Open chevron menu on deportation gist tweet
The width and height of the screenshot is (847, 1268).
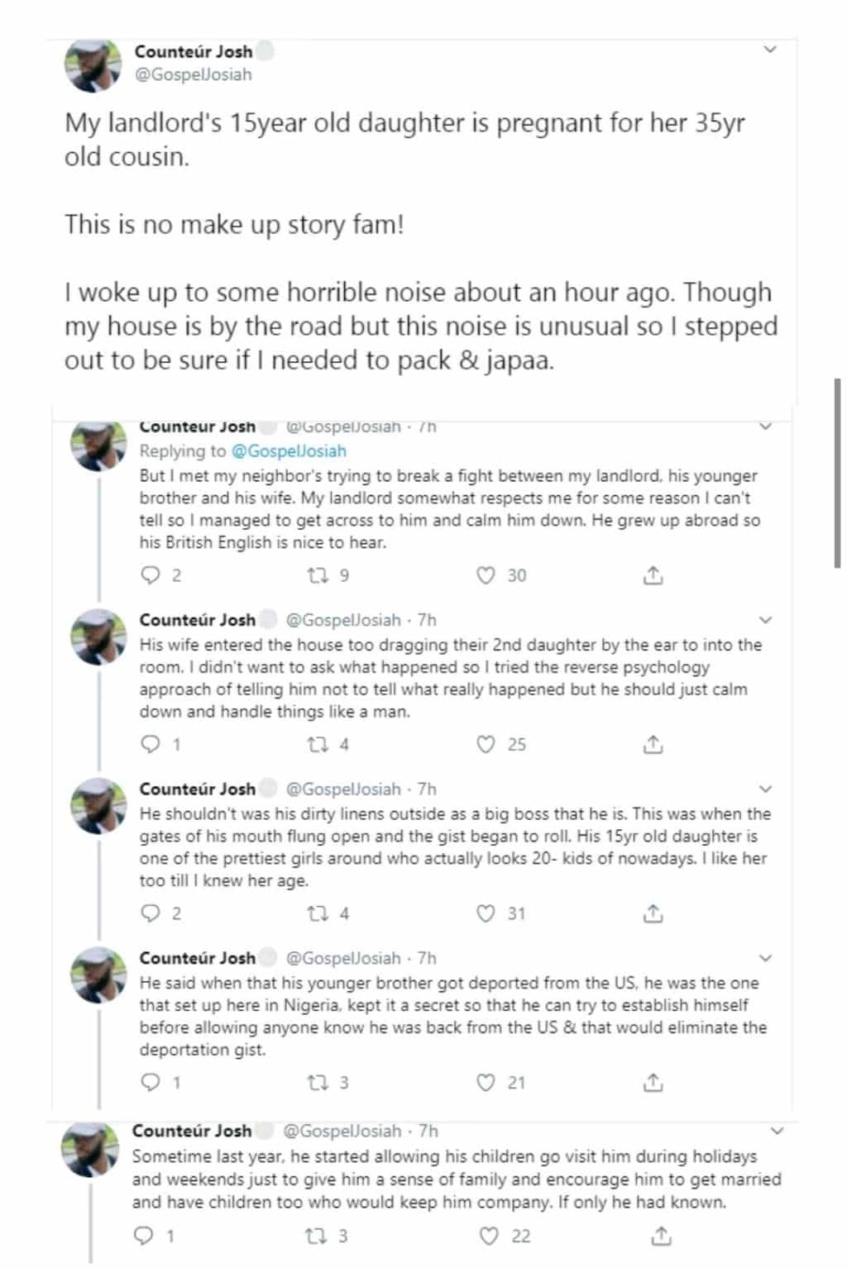[x=766, y=958]
